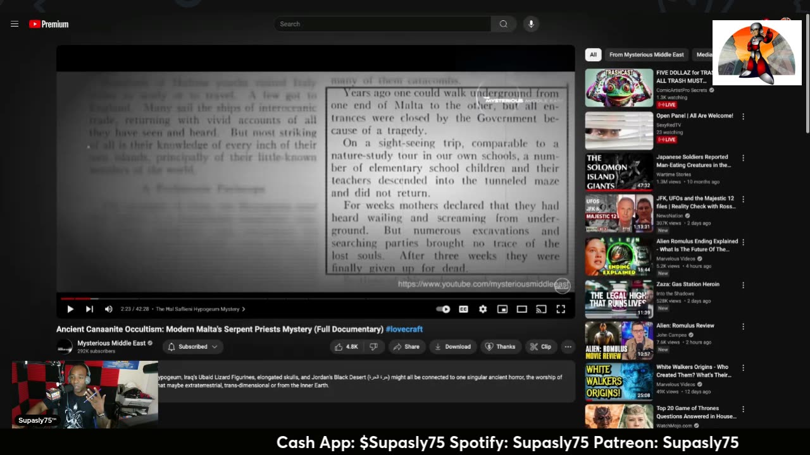This screenshot has height=455, width=810.
Task: Expand The Hal Saflieni Hypogeum Mystery chapter
Action: point(201,309)
